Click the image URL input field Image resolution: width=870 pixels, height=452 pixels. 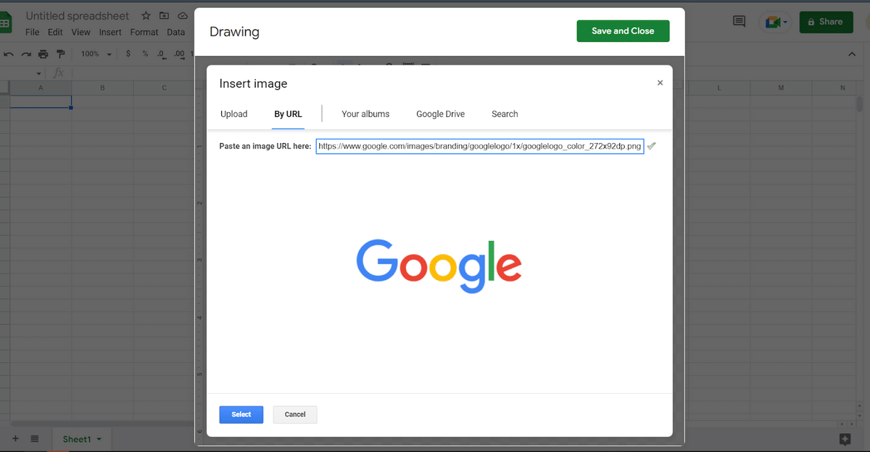[x=479, y=147]
